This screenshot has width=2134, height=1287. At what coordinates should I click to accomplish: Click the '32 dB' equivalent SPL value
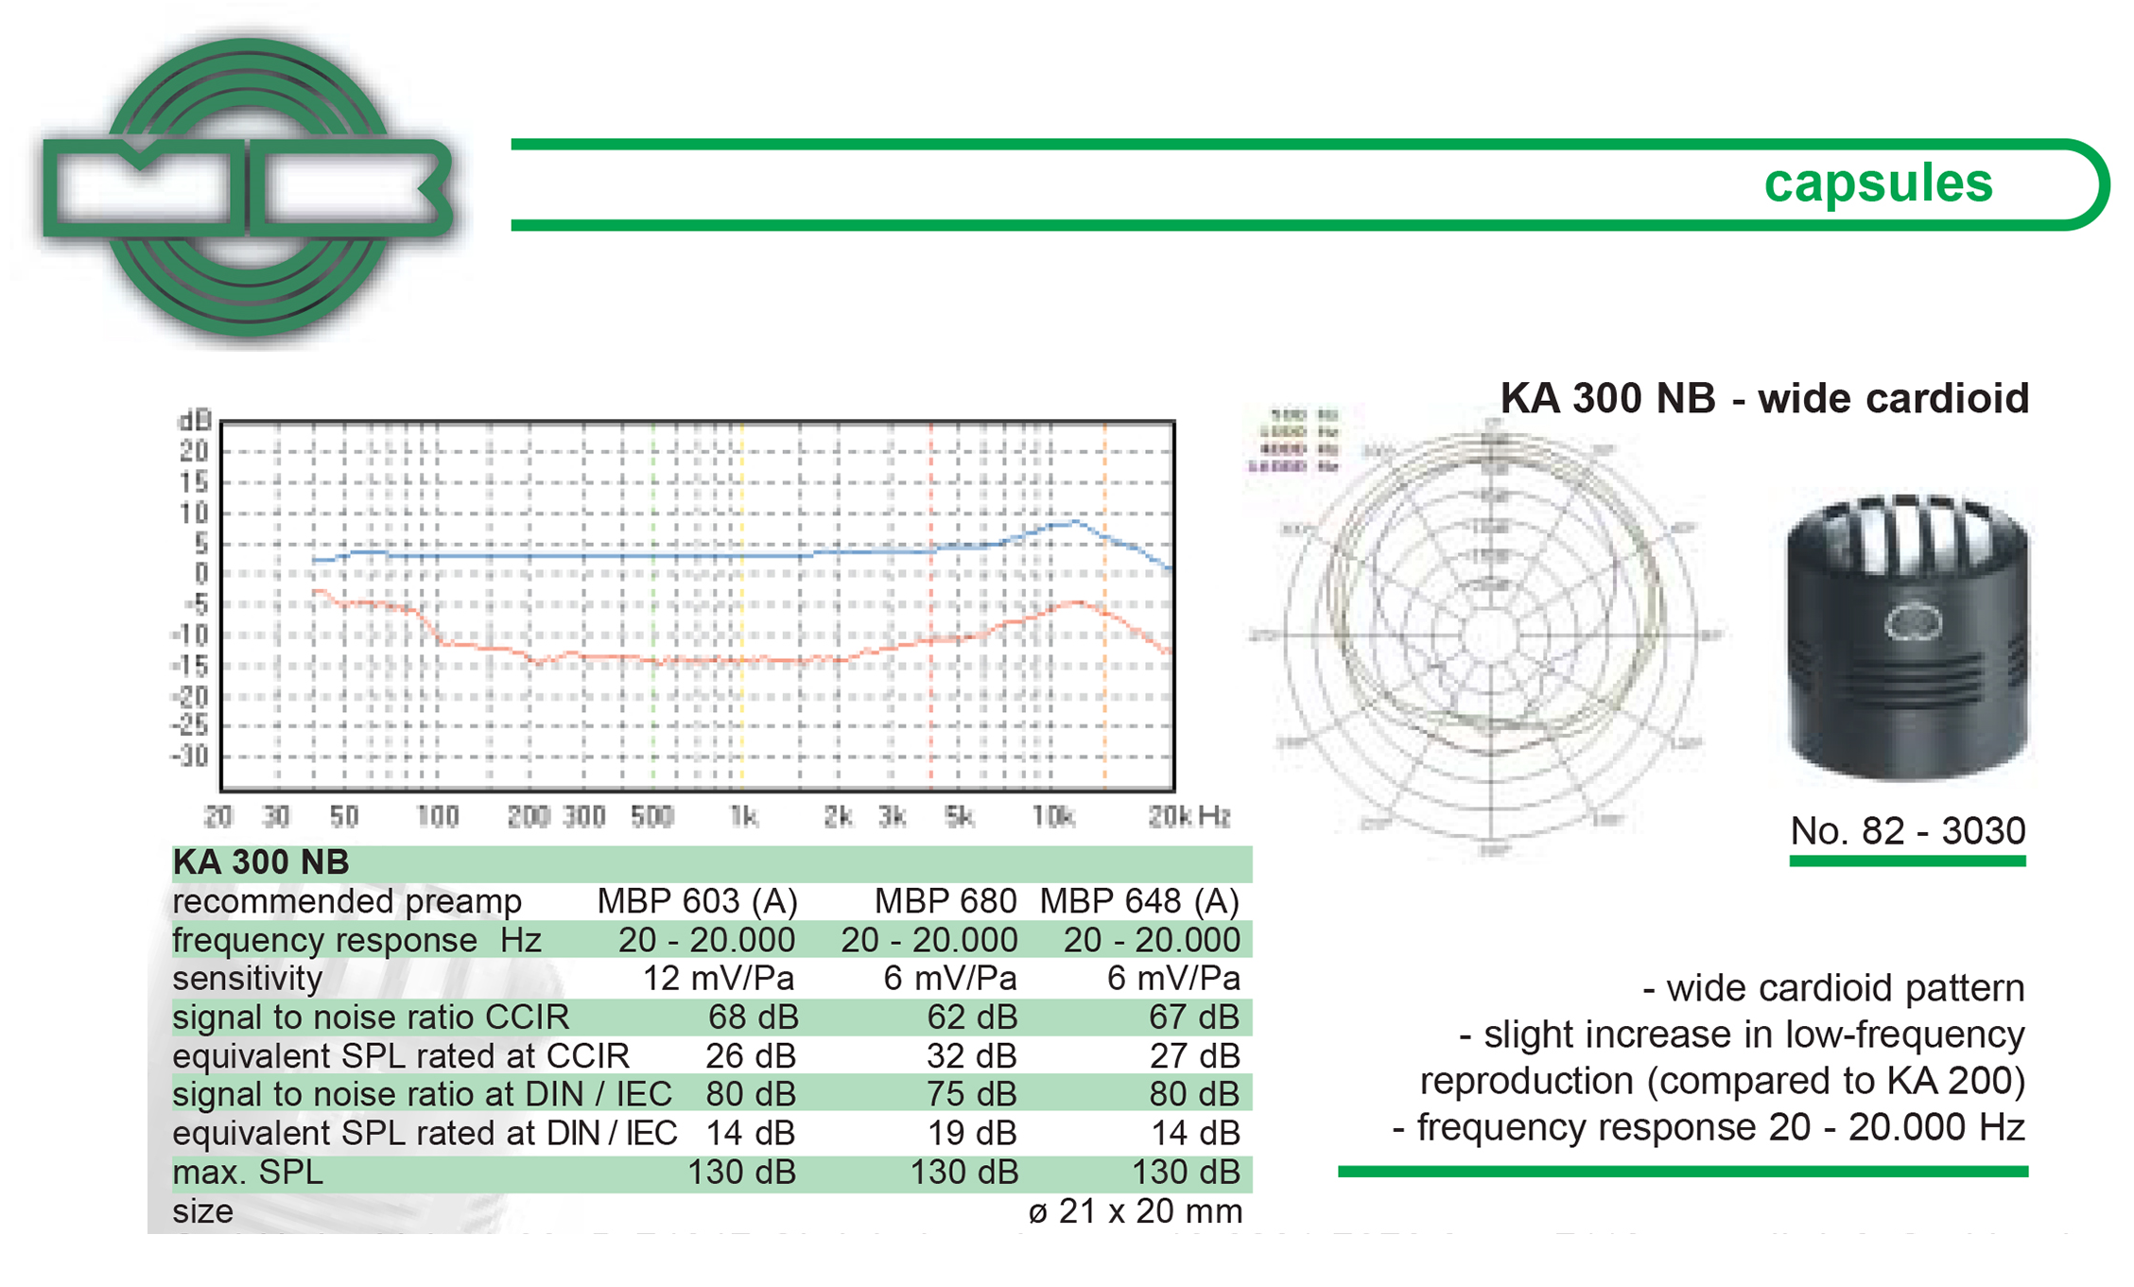click(972, 1056)
